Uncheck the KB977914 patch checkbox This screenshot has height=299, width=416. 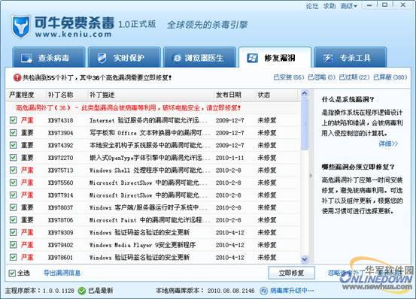tap(13, 195)
